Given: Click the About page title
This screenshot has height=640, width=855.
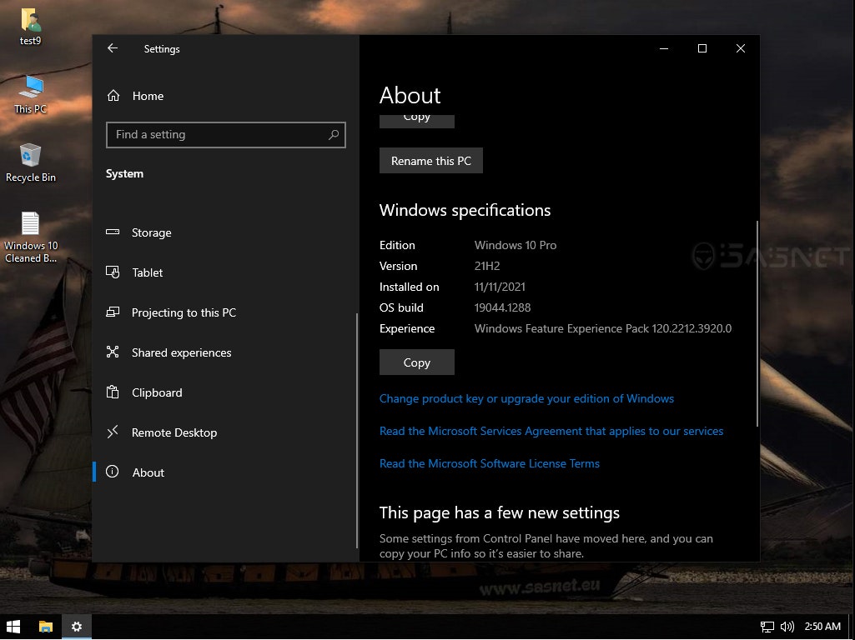Looking at the screenshot, I should [x=410, y=95].
